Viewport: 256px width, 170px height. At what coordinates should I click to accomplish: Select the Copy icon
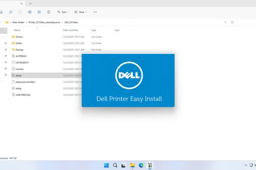pyautogui.click(x=11, y=12)
